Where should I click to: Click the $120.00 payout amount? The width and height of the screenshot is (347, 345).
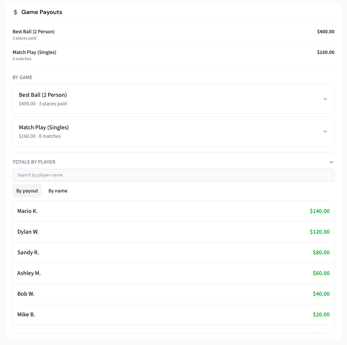[320, 232]
